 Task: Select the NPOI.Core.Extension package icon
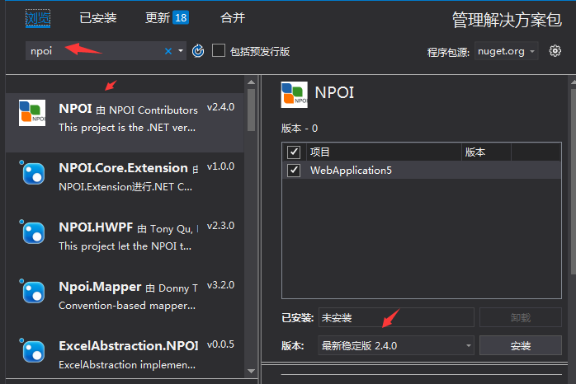32,173
